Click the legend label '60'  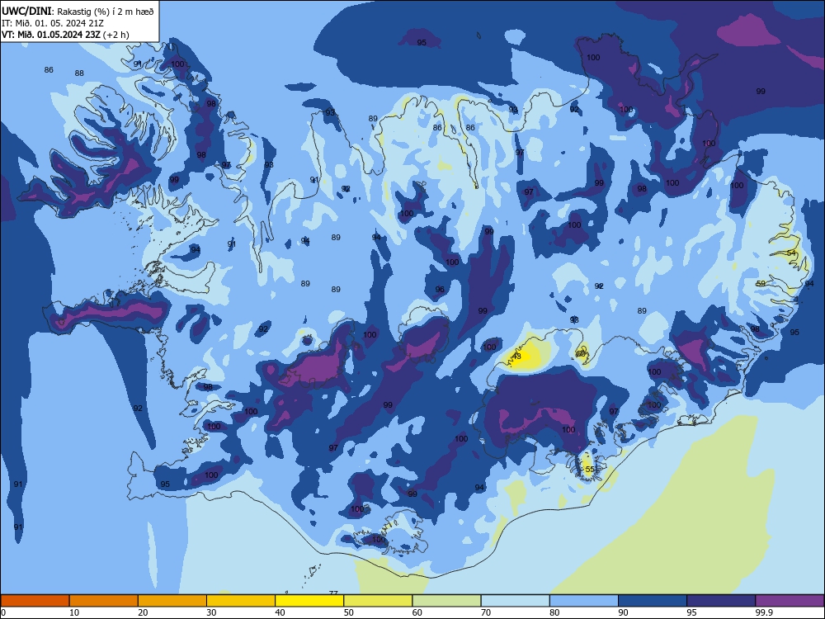417,612
